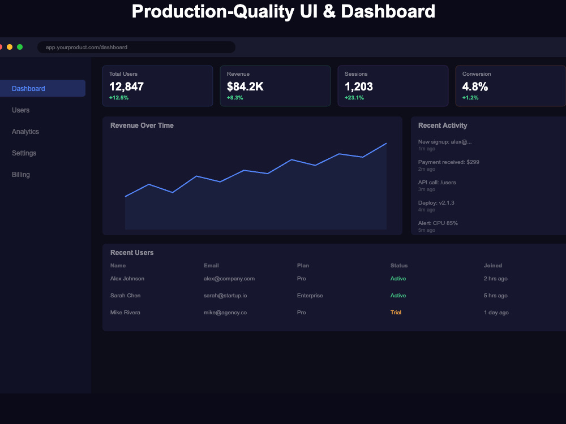566x424 pixels.
Task: Select activity entry Alert: CPU 85%
Action: (438, 227)
